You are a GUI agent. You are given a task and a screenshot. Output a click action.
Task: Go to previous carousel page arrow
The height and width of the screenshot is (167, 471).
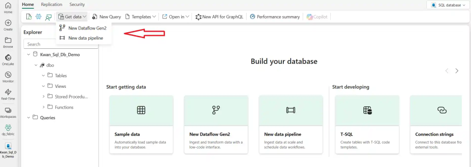click(447, 71)
